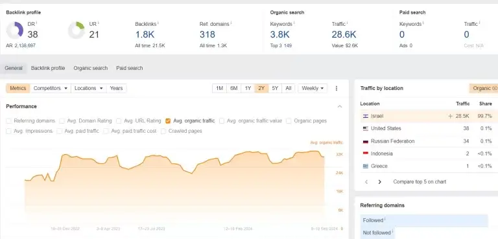This screenshot has height=239, width=498.
Task: Click the Israel location row name
Action: coord(377,116)
